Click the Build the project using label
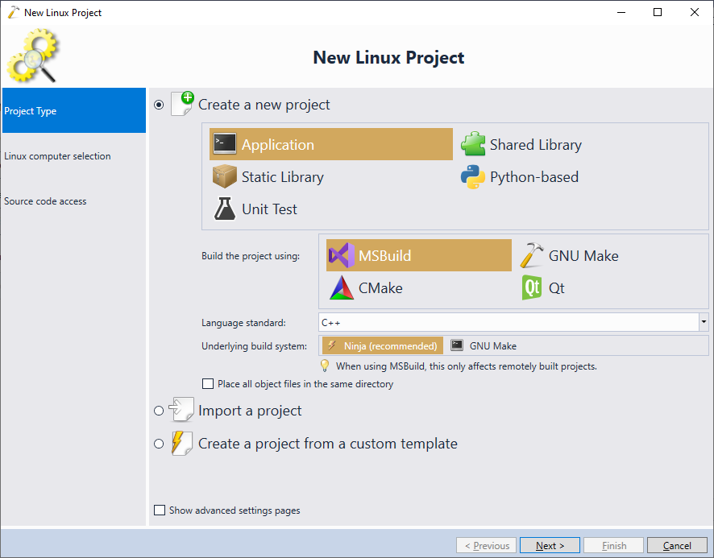Image resolution: width=714 pixels, height=558 pixels. (251, 256)
